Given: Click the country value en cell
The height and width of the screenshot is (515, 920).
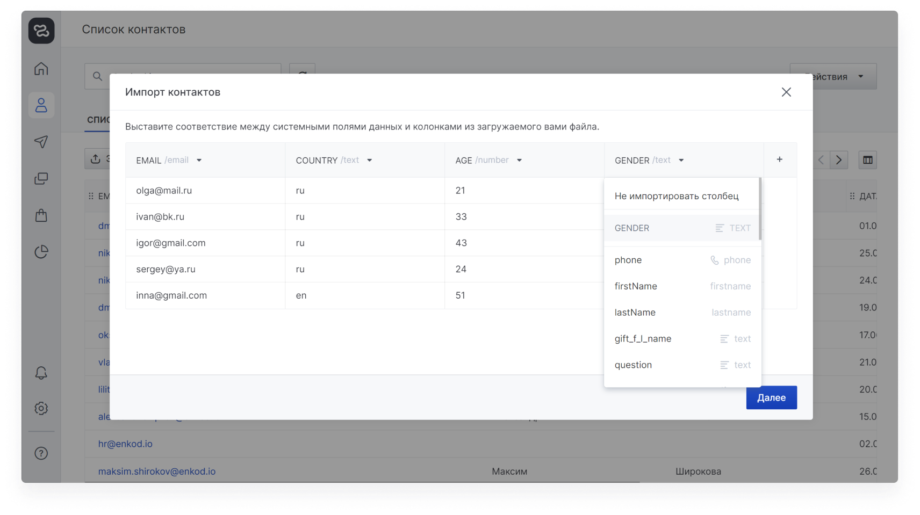Looking at the screenshot, I should click(365, 296).
